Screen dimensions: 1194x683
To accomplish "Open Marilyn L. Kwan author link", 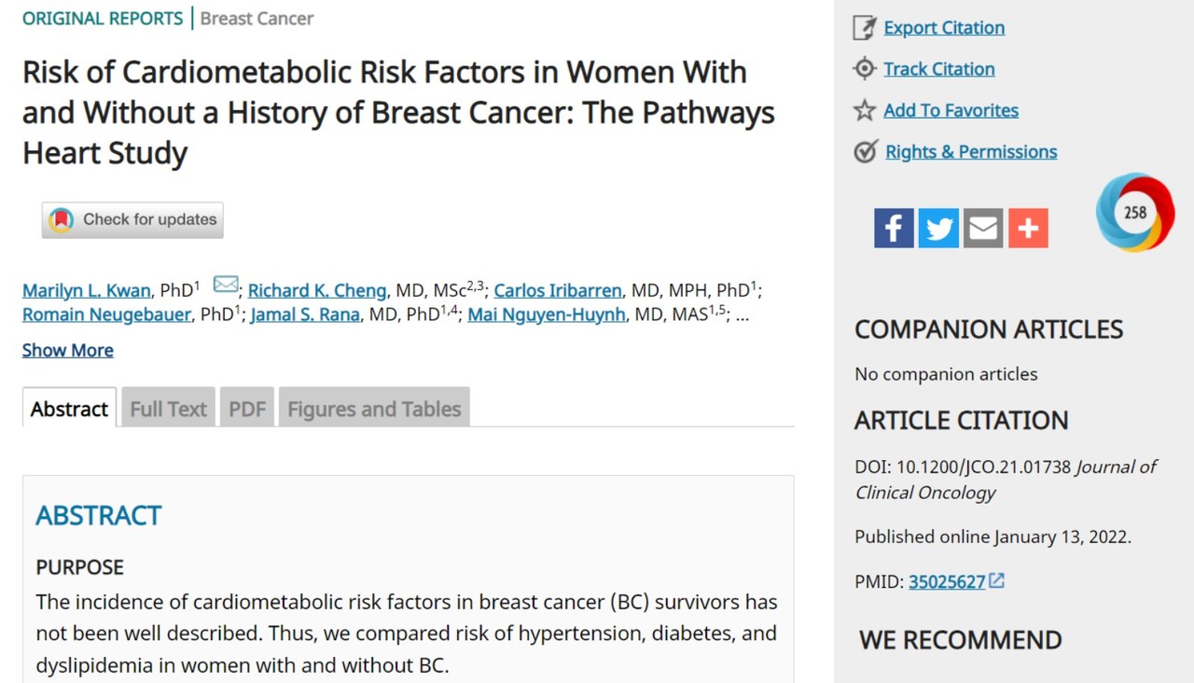I will [x=86, y=290].
